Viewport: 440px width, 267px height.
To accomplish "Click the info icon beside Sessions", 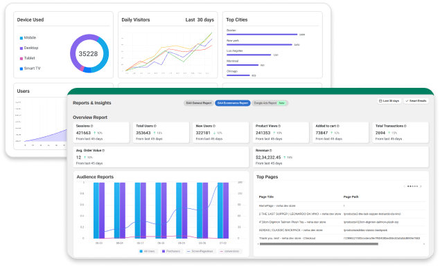I will (x=91, y=126).
